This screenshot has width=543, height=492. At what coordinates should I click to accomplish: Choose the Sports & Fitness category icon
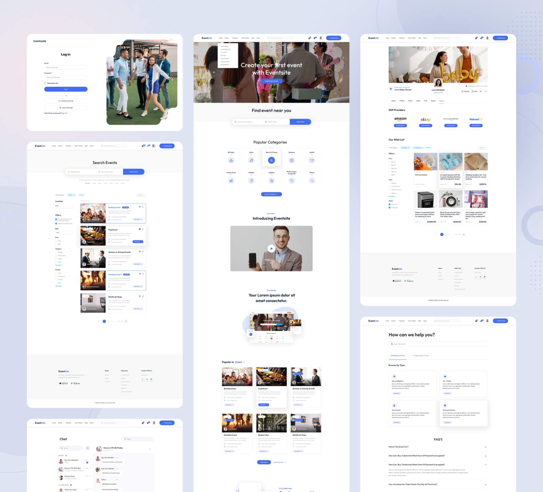[271, 160]
